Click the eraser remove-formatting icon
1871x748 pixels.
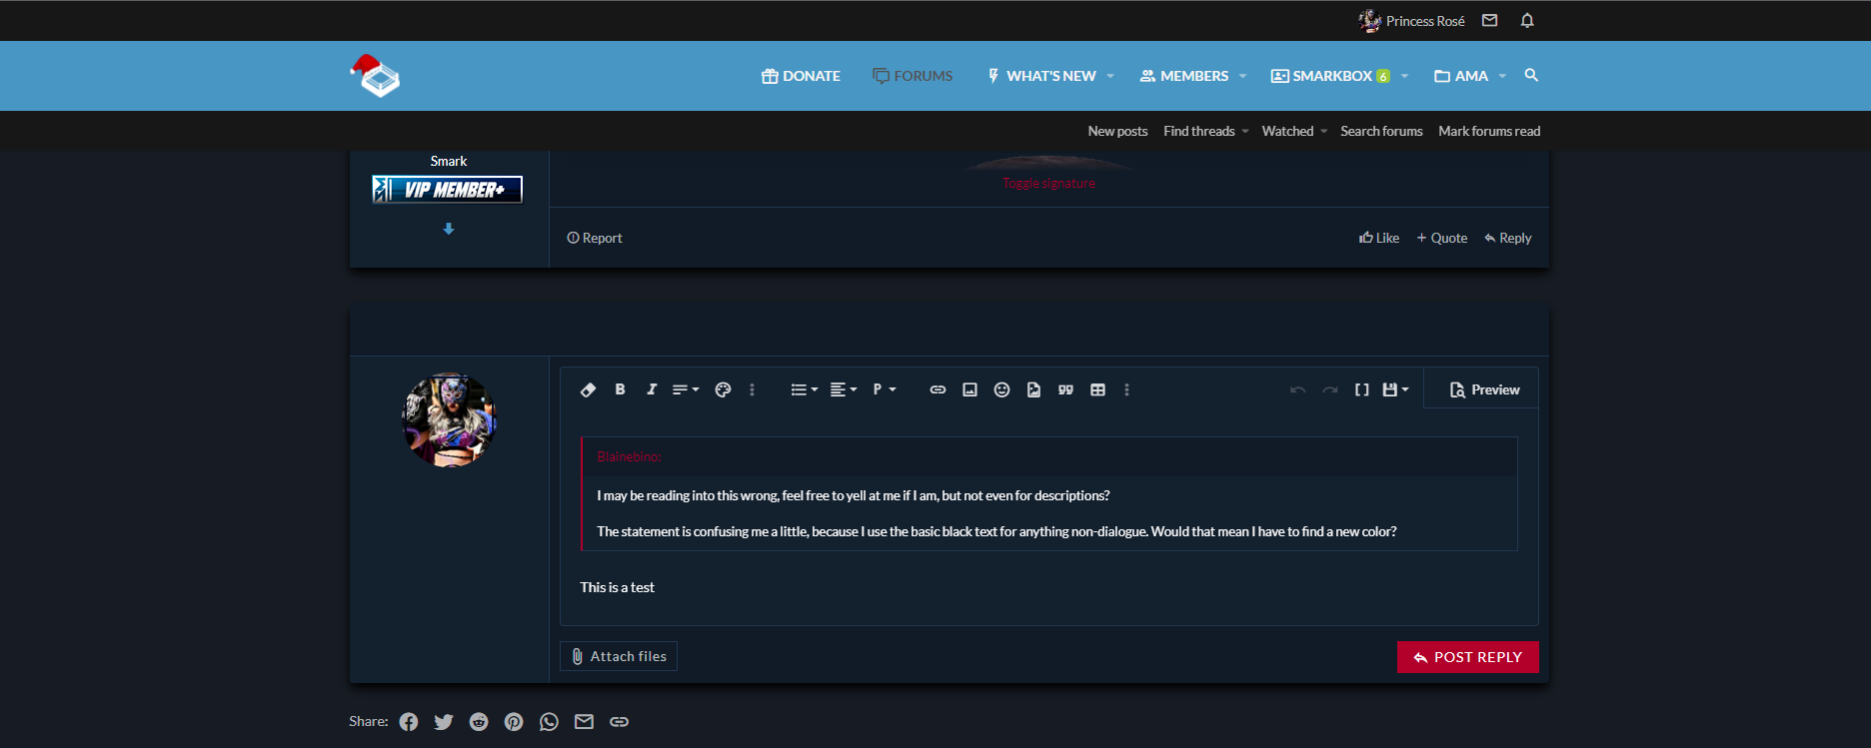pyautogui.click(x=588, y=389)
